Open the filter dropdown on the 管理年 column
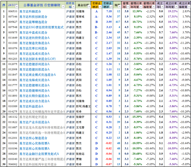 128,7
